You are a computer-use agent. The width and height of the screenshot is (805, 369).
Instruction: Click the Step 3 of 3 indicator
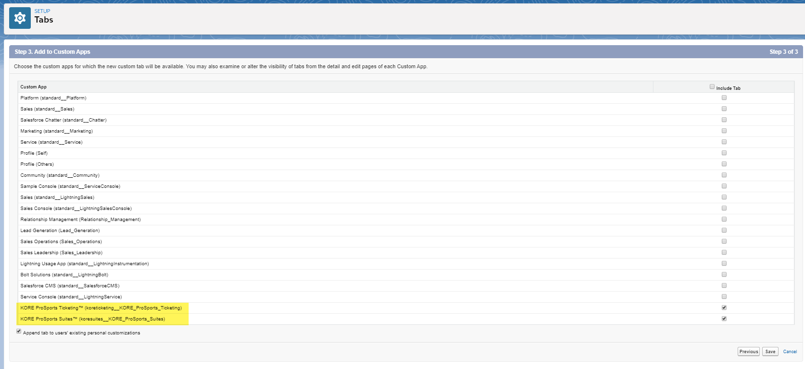pyautogui.click(x=783, y=52)
